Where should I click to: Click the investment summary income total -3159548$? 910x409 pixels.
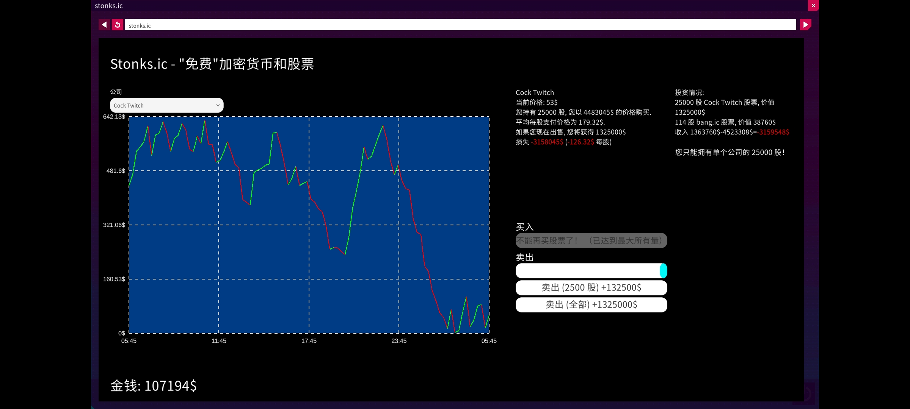click(773, 132)
